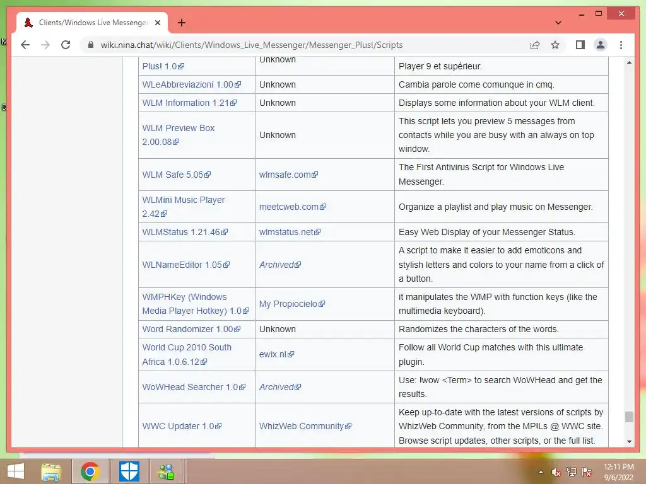Visit the WhizWeb Community link
The width and height of the screenshot is (646, 484).
(305, 427)
